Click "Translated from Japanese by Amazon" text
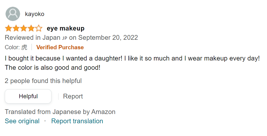This screenshot has width=267, height=136. 60,112
